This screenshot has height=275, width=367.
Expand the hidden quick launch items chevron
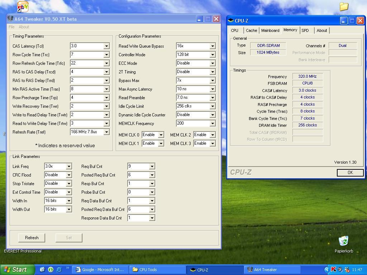68,268
